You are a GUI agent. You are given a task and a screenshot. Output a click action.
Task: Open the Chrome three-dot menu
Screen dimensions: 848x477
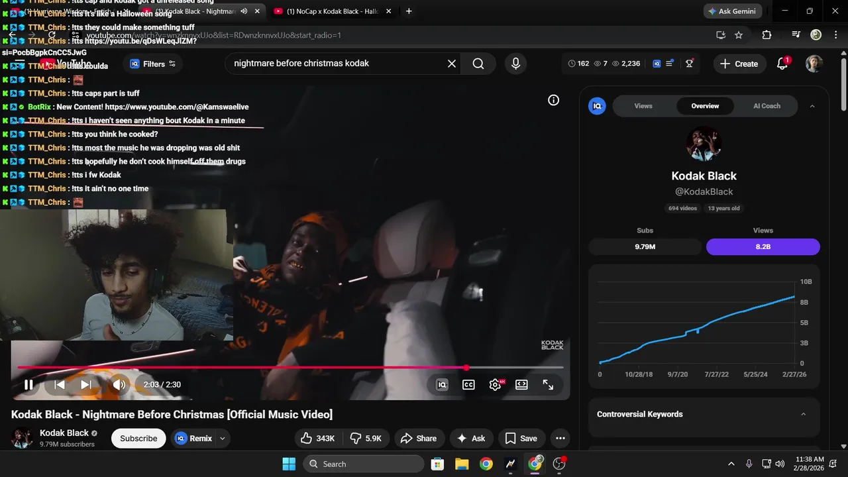pyautogui.click(x=835, y=35)
